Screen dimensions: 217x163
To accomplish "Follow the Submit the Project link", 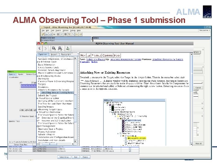I will pyautogui.click(x=96, y=59).
